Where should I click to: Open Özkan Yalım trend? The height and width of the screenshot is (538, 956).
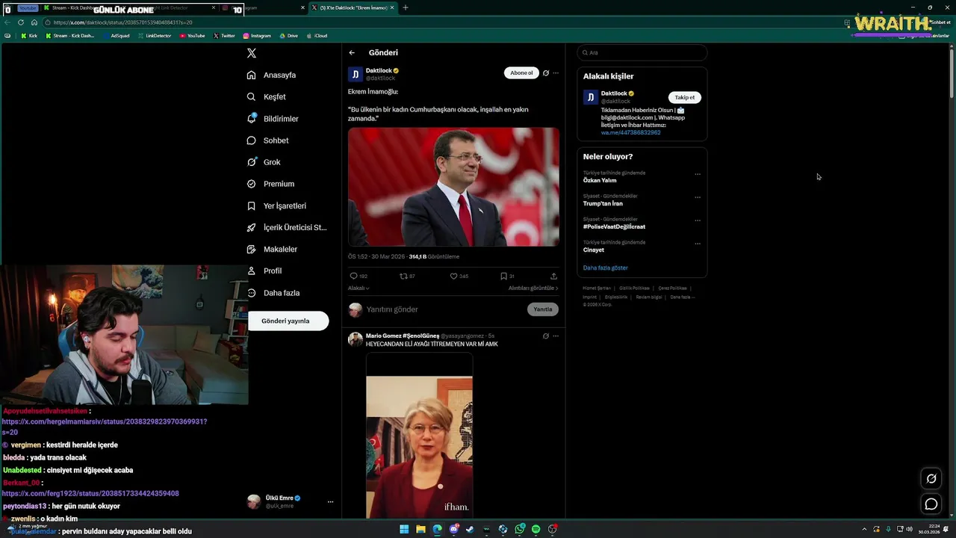(x=600, y=180)
